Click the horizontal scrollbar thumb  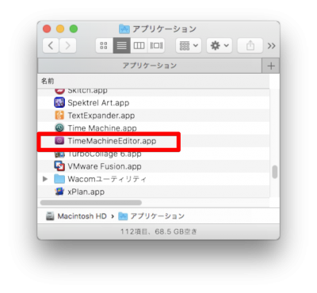[x=91, y=203]
